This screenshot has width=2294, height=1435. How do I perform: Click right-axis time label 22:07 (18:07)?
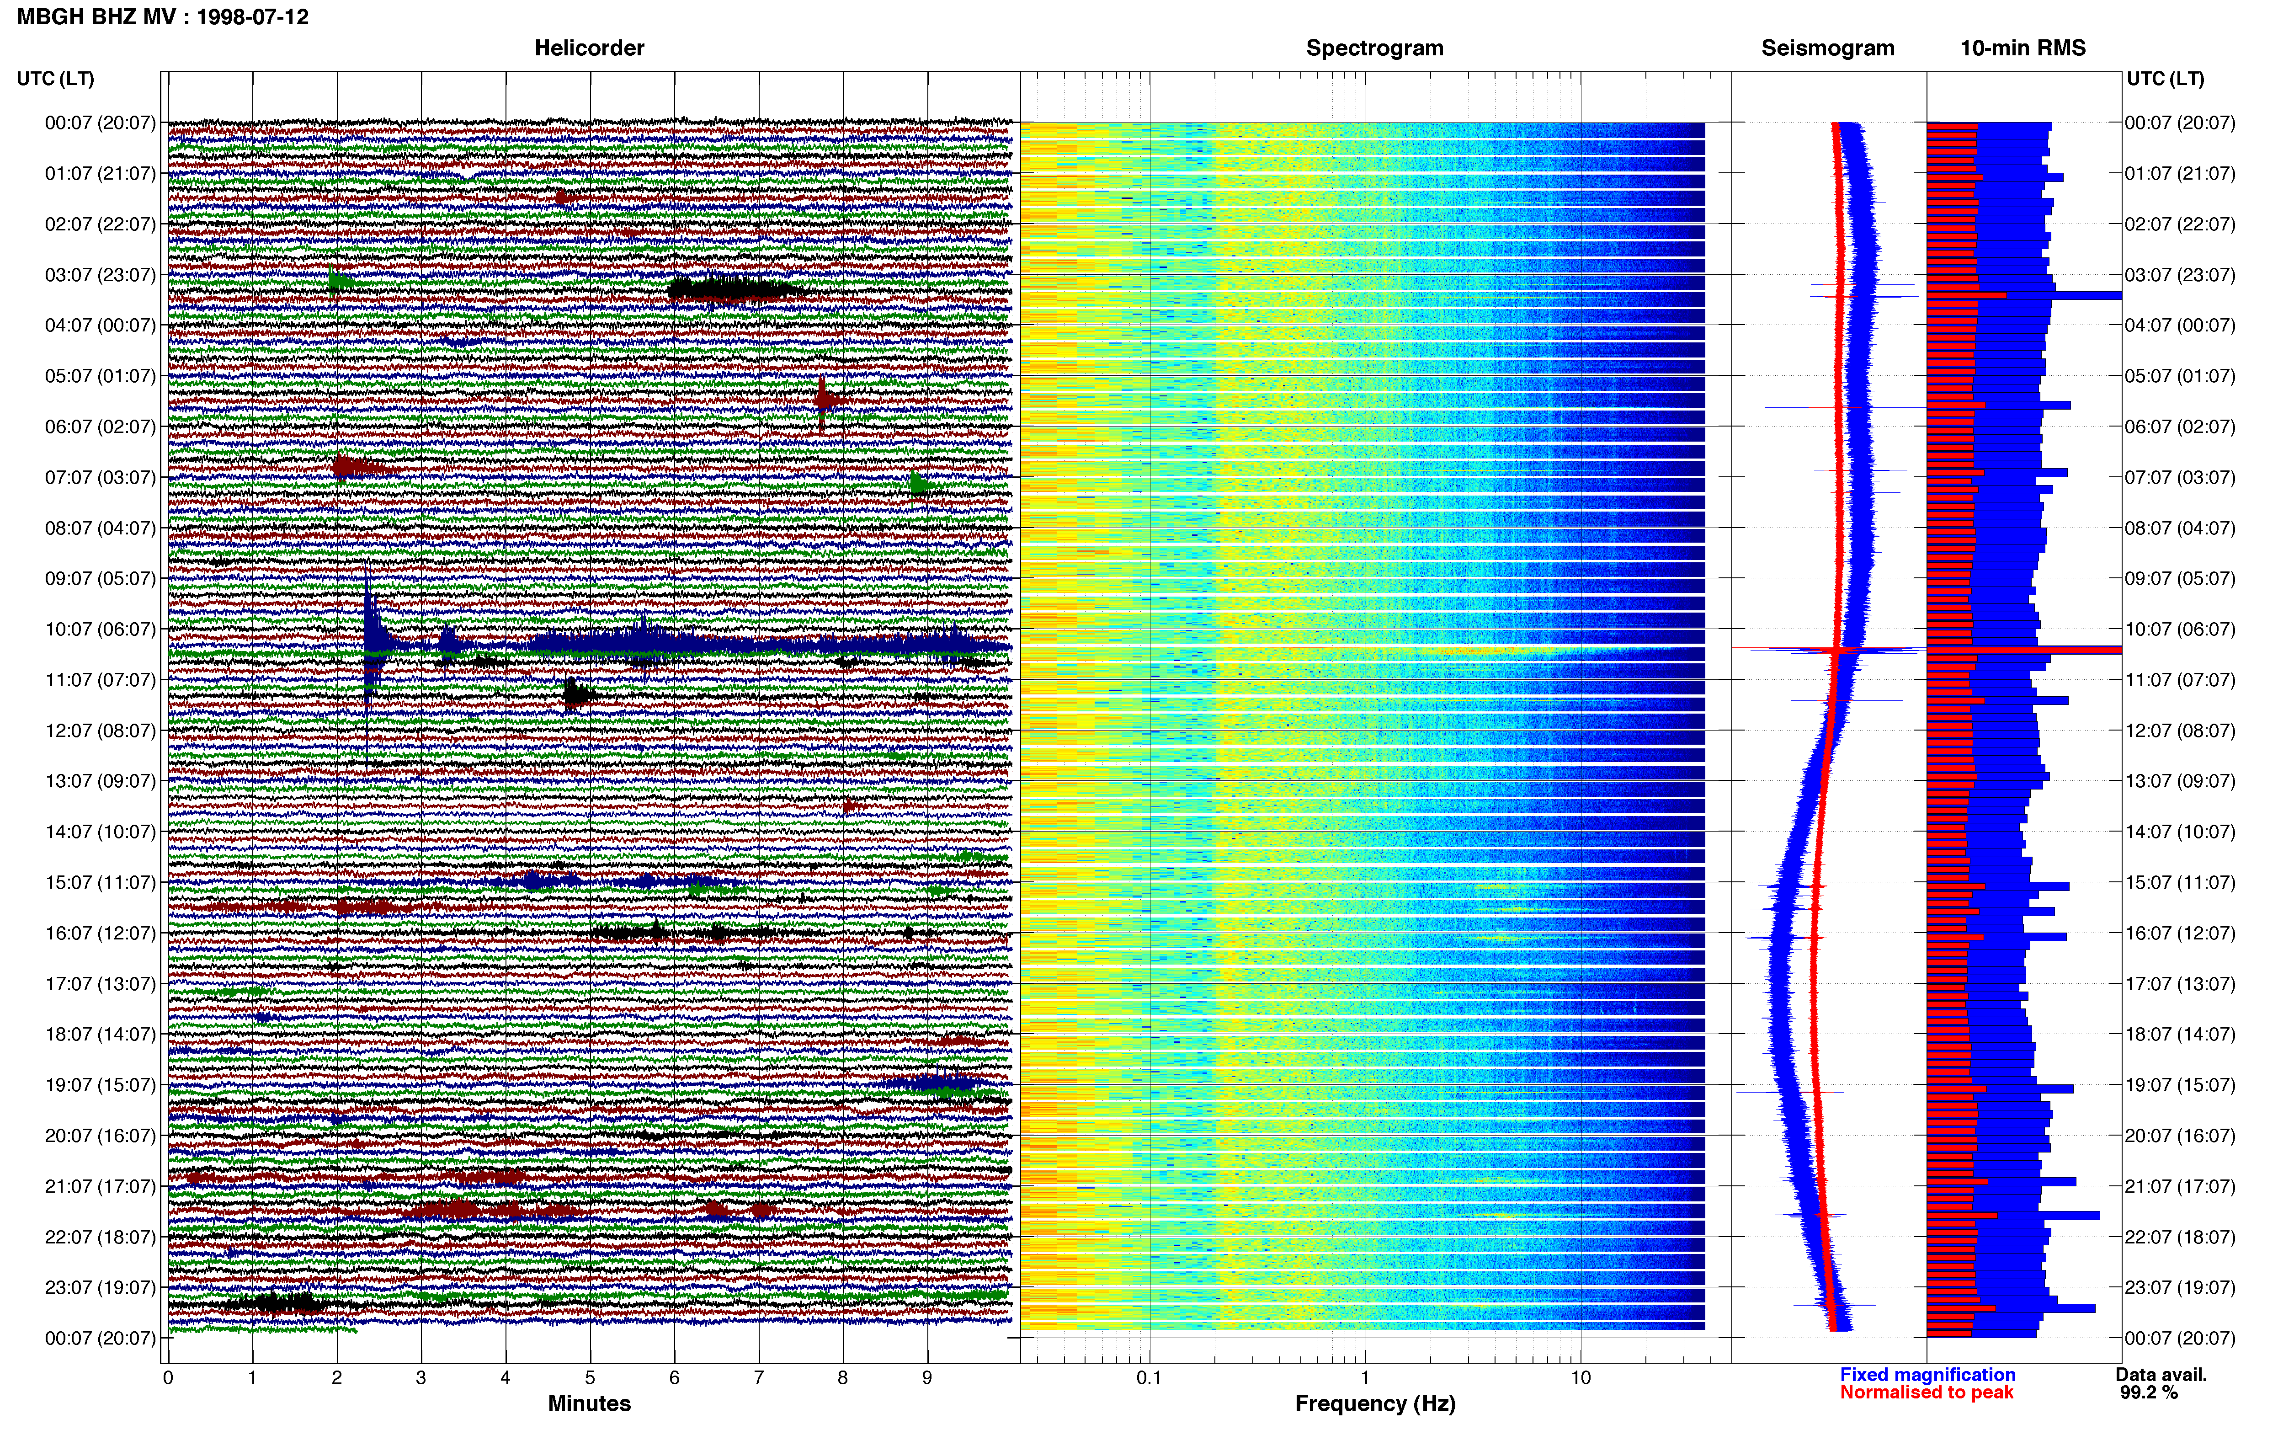[x=2180, y=1237]
